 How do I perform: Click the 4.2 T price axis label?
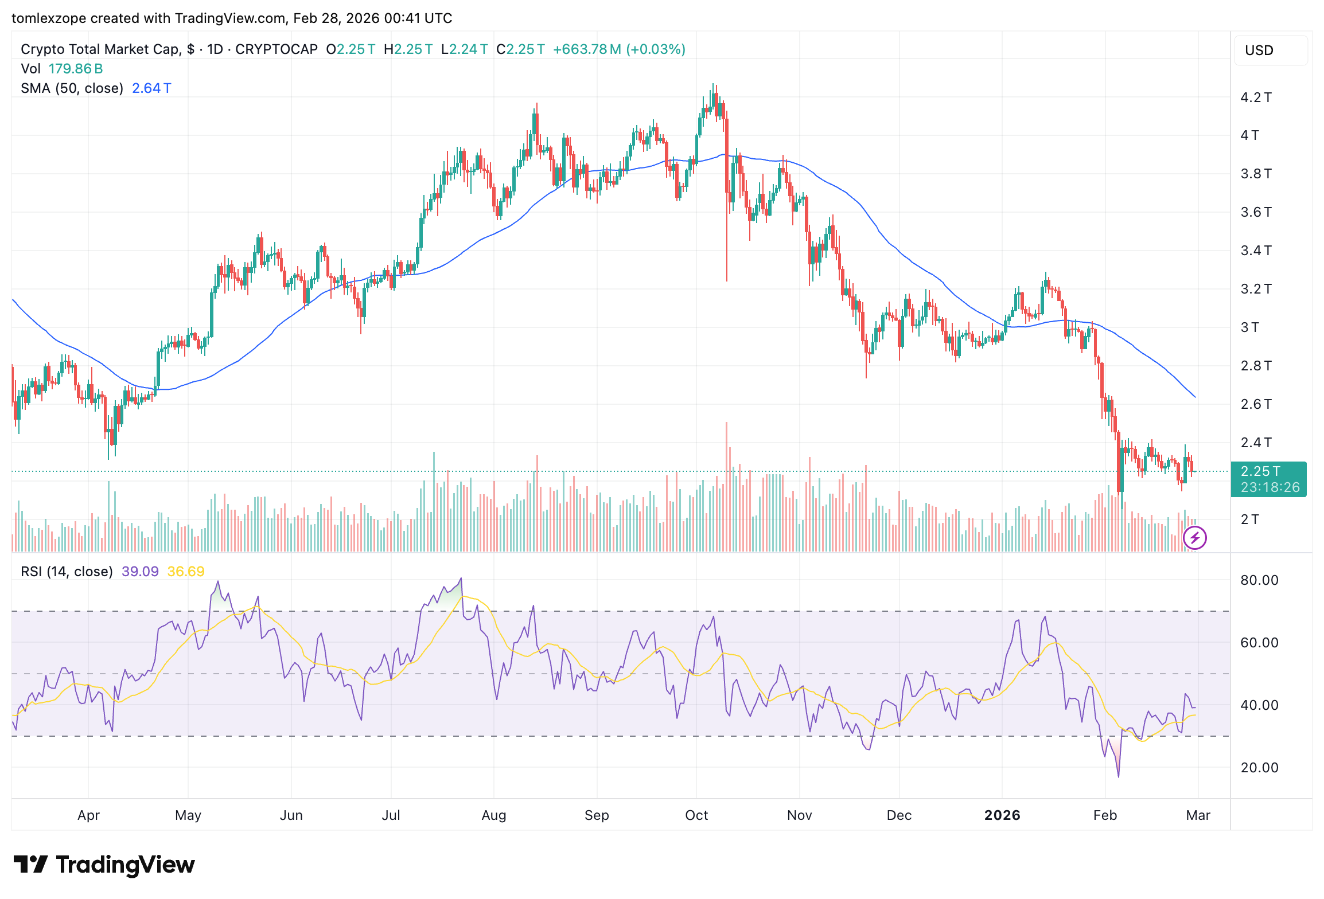[x=1256, y=97]
